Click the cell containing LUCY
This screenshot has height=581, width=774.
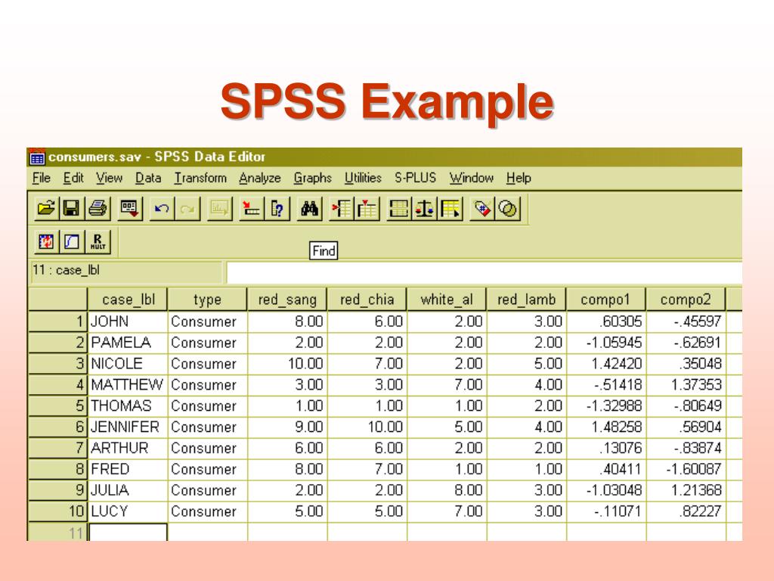tap(128, 511)
